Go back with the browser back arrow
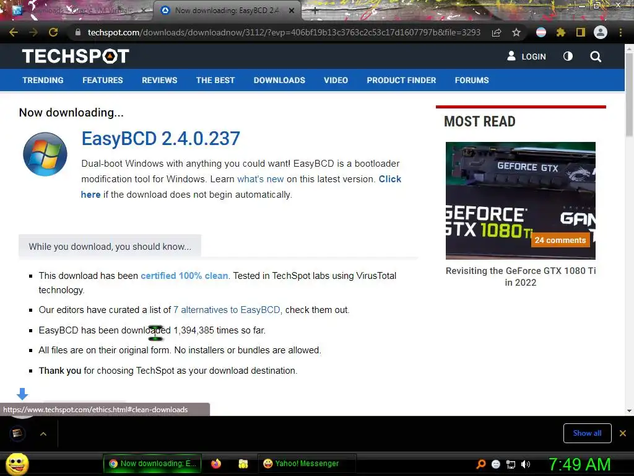The width and height of the screenshot is (634, 476). pos(14,32)
